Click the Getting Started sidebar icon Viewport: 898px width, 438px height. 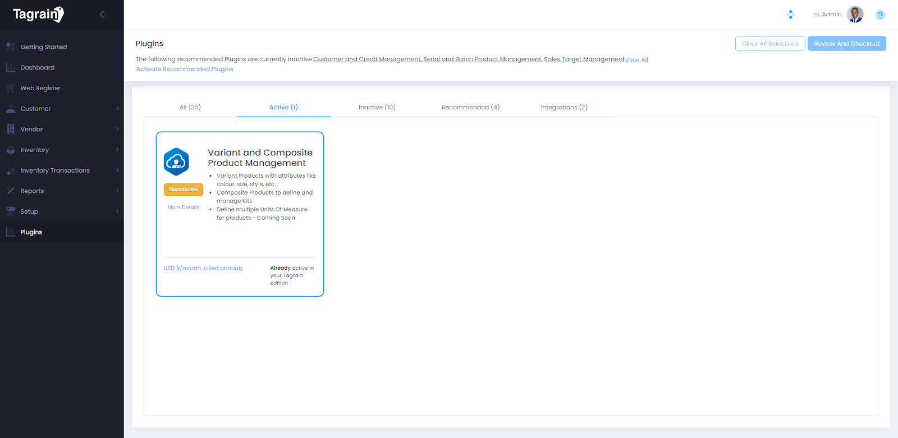(11, 47)
